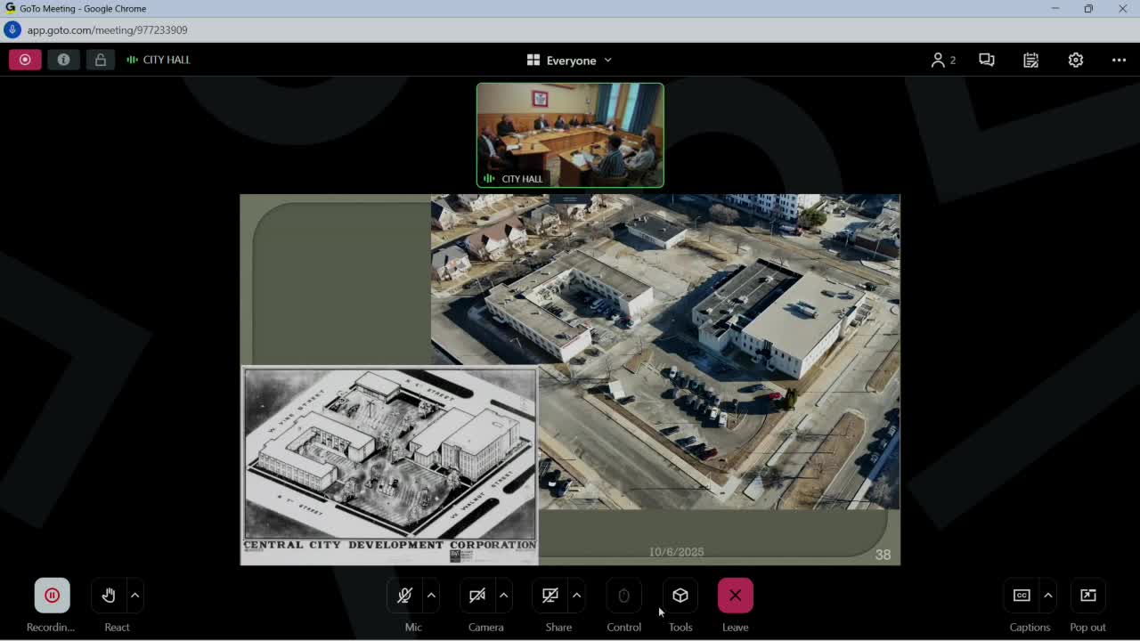Viewport: 1140px width, 641px height.
Task: Click the meeting info icon
Action: click(x=63, y=60)
